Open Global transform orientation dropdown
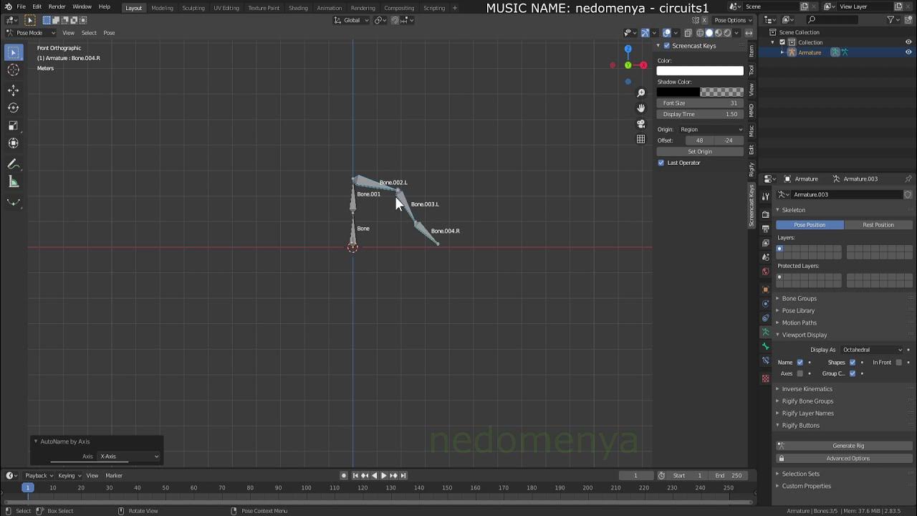The image size is (917, 516). point(351,20)
